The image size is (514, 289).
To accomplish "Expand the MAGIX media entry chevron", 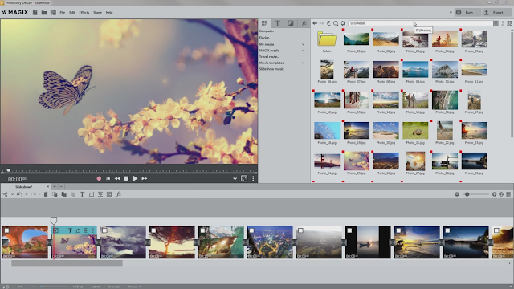I will coord(304,51).
